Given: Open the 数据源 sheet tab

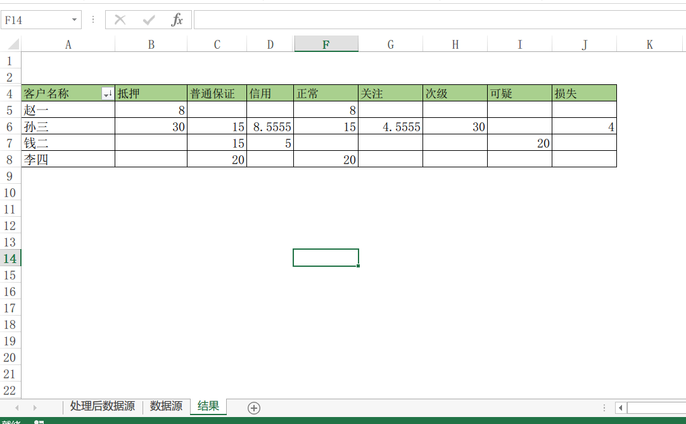Looking at the screenshot, I should pos(166,406).
